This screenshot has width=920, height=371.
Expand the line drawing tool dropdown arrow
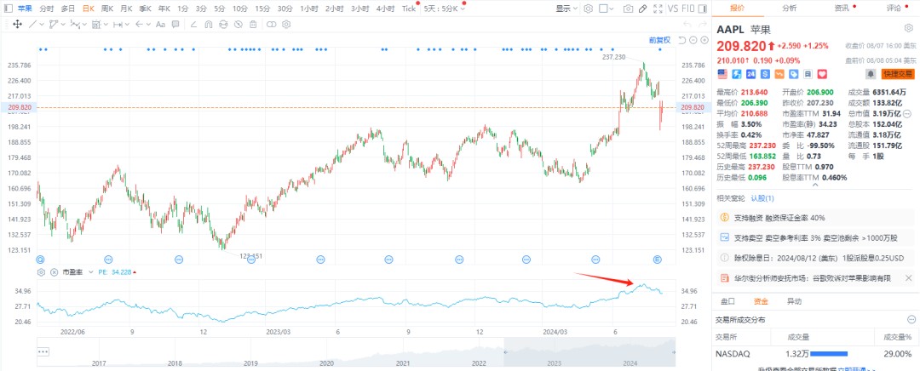pyautogui.click(x=43, y=24)
